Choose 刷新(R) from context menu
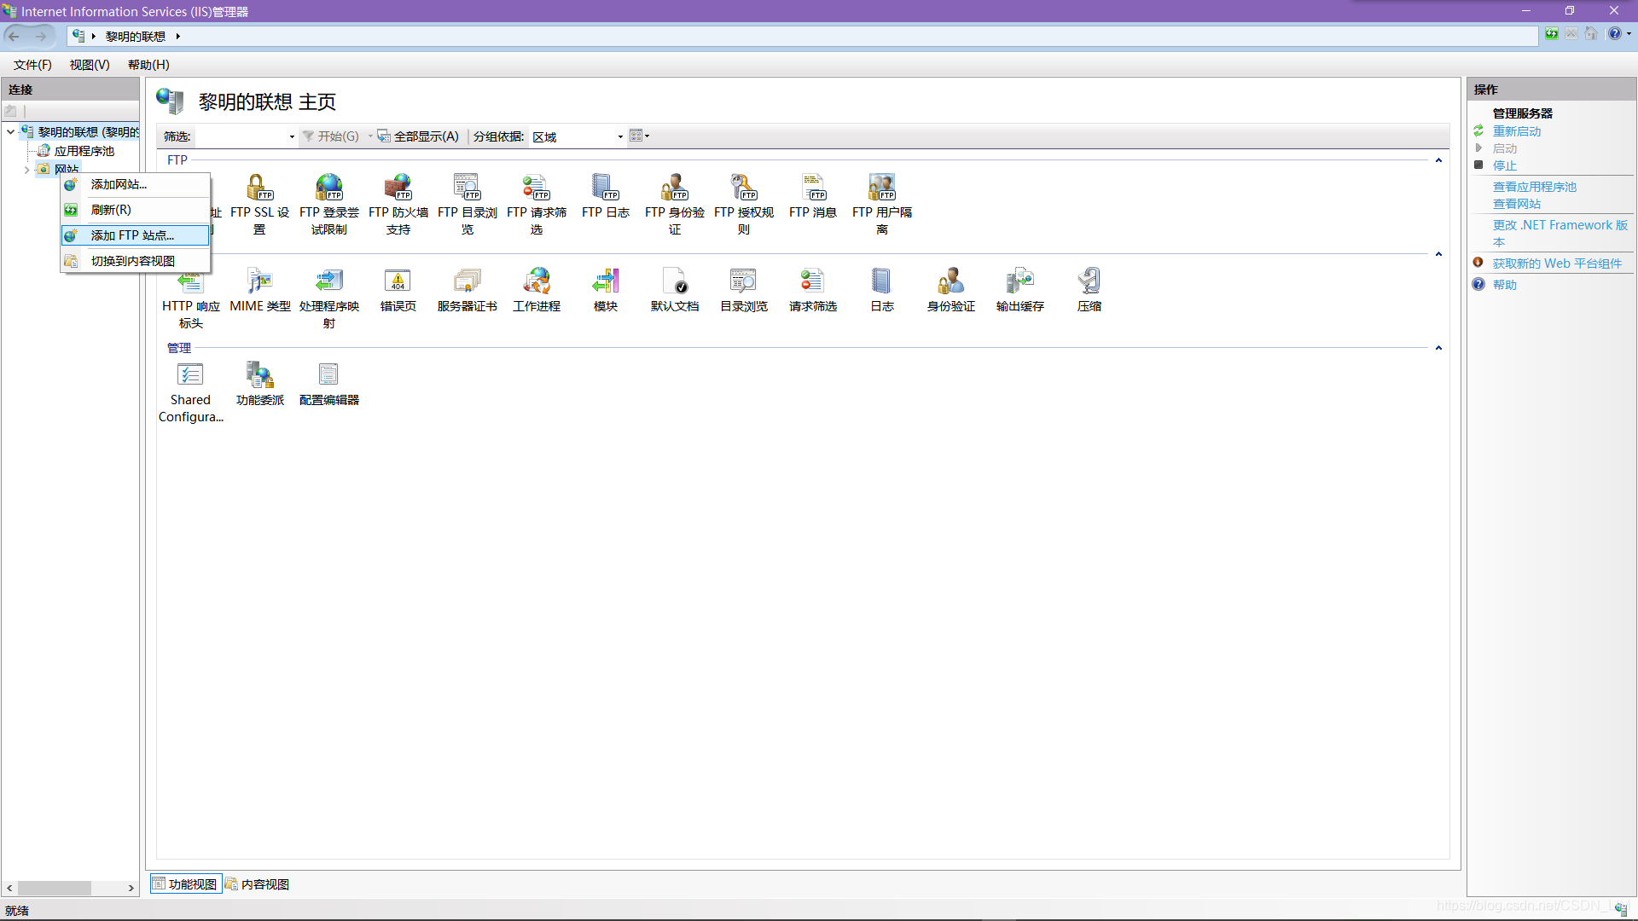Viewport: 1638px width, 921px height. click(x=135, y=210)
